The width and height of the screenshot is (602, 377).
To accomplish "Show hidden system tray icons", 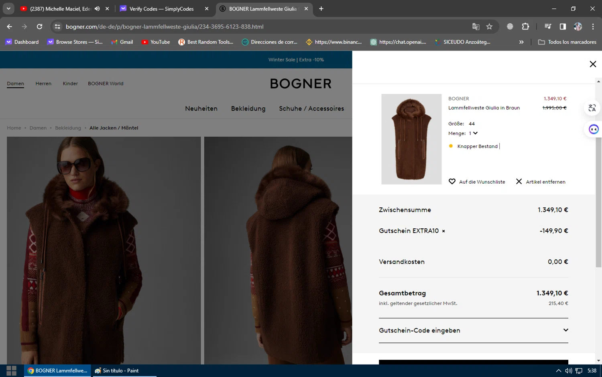I will (558, 371).
